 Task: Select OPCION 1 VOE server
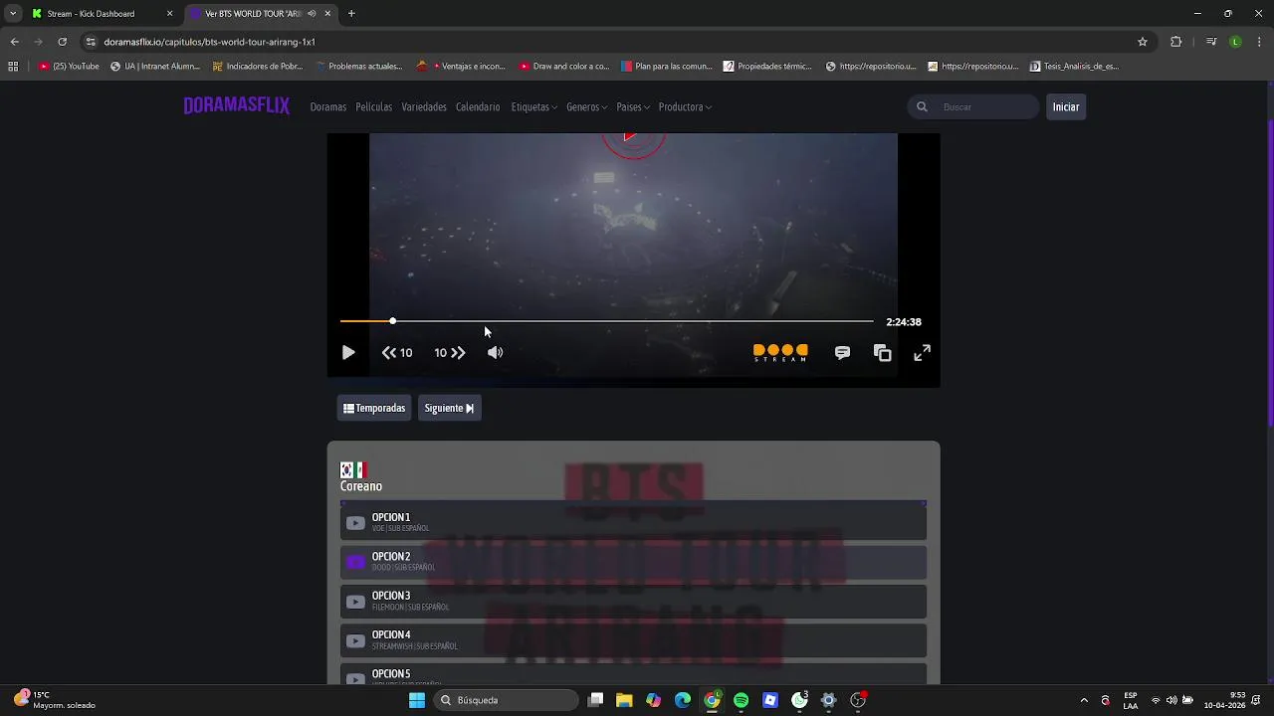[x=633, y=522]
